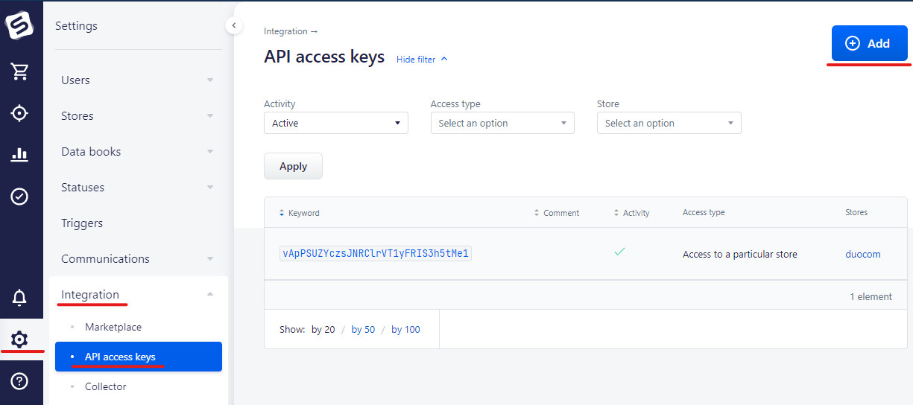Open the shopping cart orders icon
This screenshot has width=913, height=405.
click(19, 71)
